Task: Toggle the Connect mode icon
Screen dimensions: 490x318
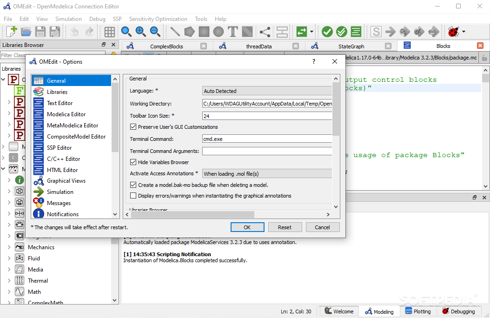Action: pos(265,32)
